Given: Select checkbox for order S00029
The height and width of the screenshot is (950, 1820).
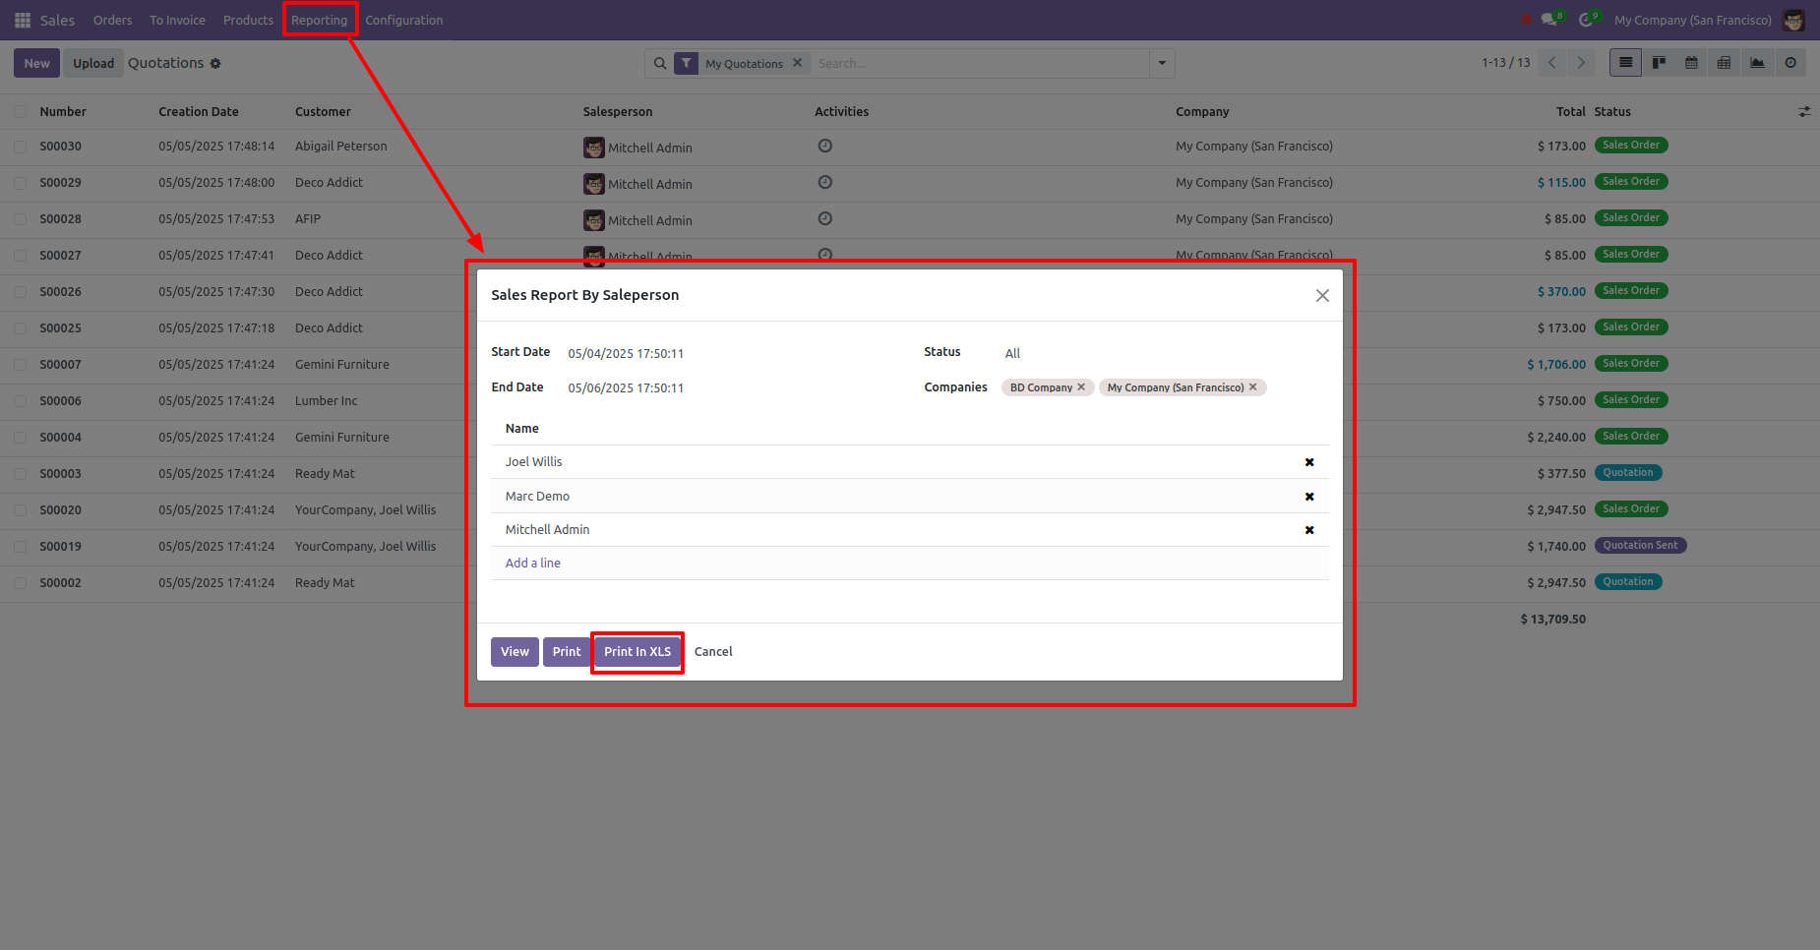Looking at the screenshot, I should point(21,183).
